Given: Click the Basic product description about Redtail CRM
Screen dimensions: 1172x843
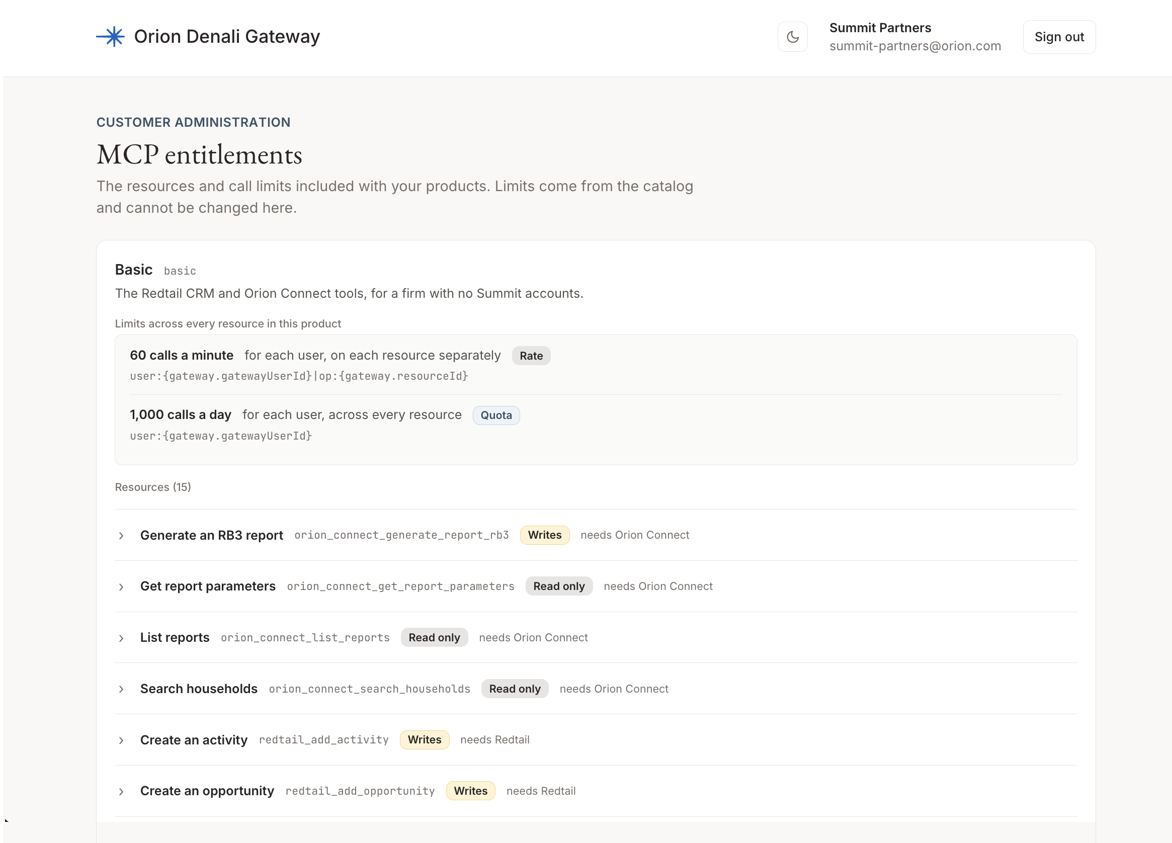Looking at the screenshot, I should pos(349,293).
